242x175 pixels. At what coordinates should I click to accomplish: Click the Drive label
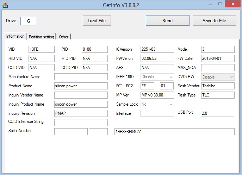click(11, 21)
